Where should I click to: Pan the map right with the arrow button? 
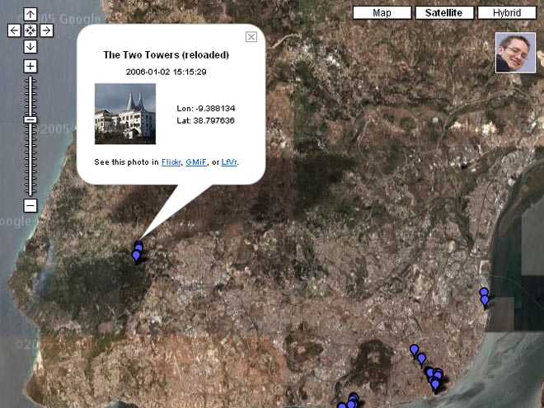[x=47, y=30]
